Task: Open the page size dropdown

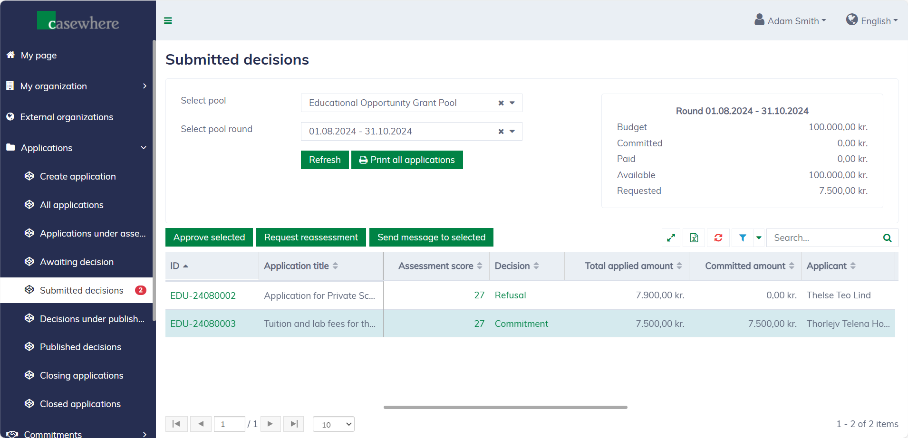Action: click(334, 424)
